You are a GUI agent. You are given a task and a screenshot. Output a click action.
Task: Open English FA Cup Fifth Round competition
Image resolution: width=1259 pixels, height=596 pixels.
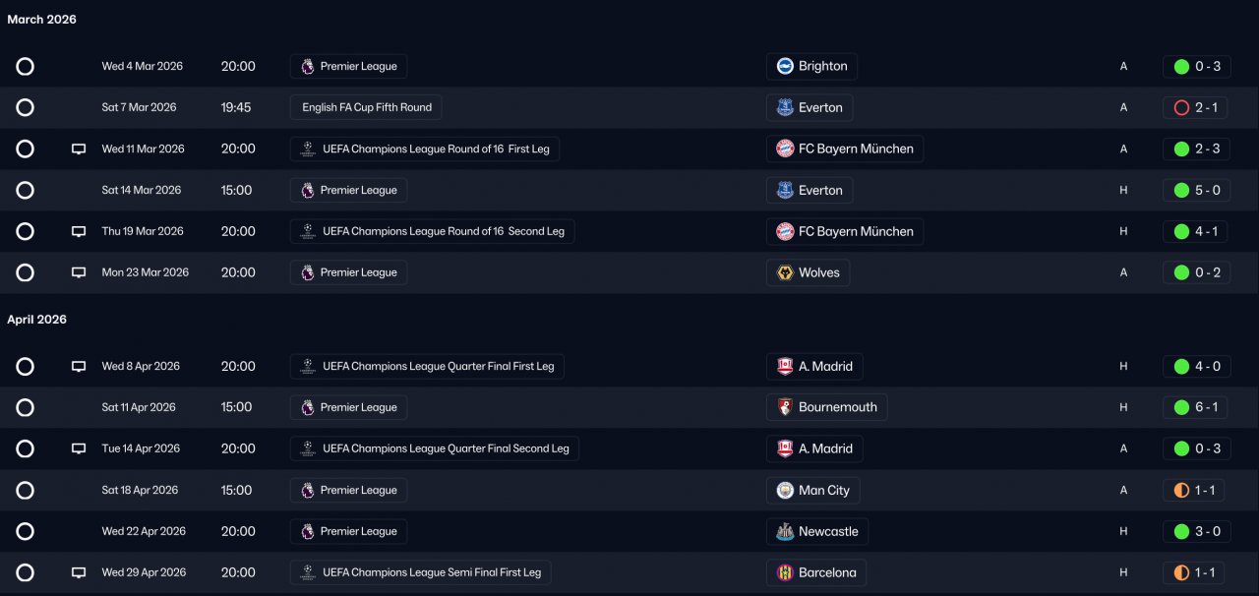(366, 107)
